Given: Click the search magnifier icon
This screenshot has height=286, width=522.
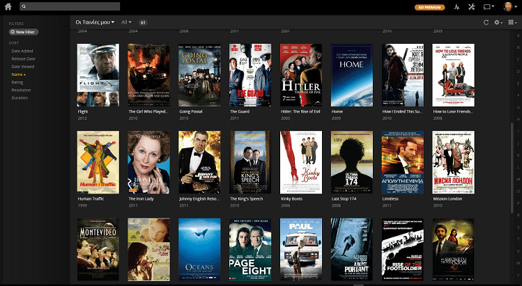Looking at the screenshot, I should point(24,6).
